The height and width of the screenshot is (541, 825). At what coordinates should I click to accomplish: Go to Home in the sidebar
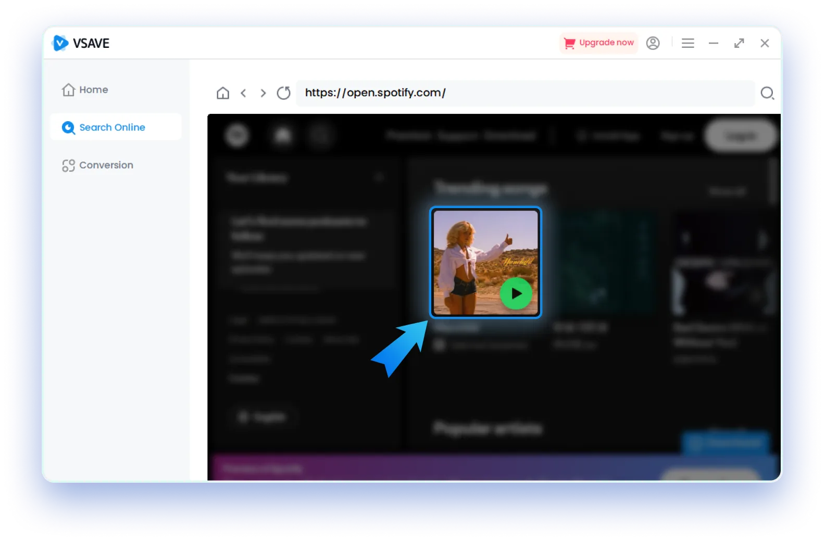(85, 90)
